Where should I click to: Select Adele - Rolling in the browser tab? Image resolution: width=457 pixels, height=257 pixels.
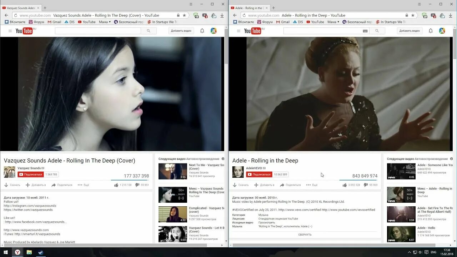(249, 8)
